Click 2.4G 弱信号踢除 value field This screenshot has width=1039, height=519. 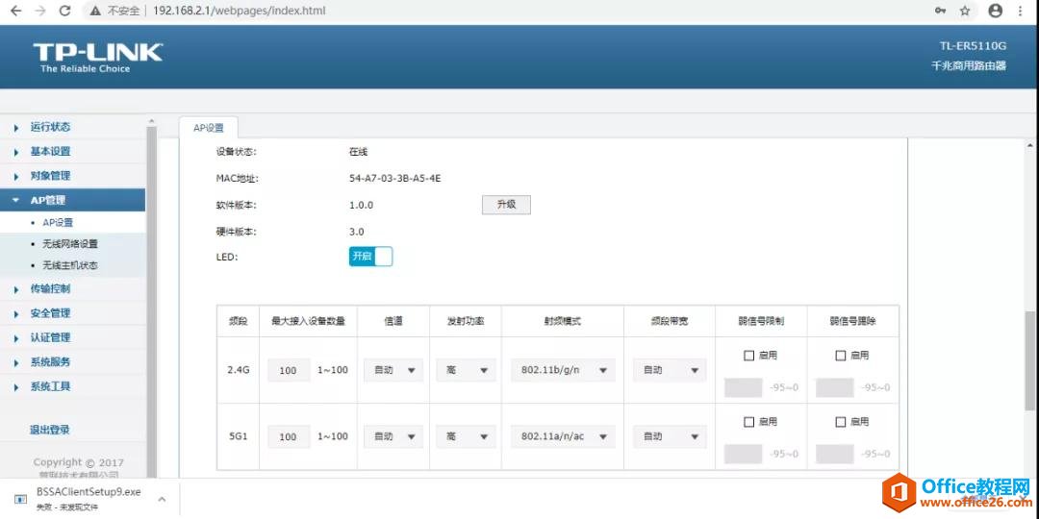click(x=835, y=387)
